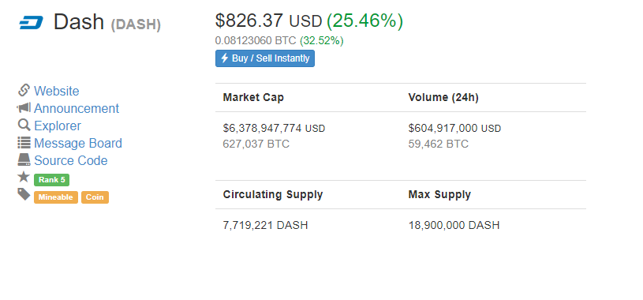The height and width of the screenshot is (300, 643).
Task: Open the Website link
Action: pyautogui.click(x=57, y=91)
